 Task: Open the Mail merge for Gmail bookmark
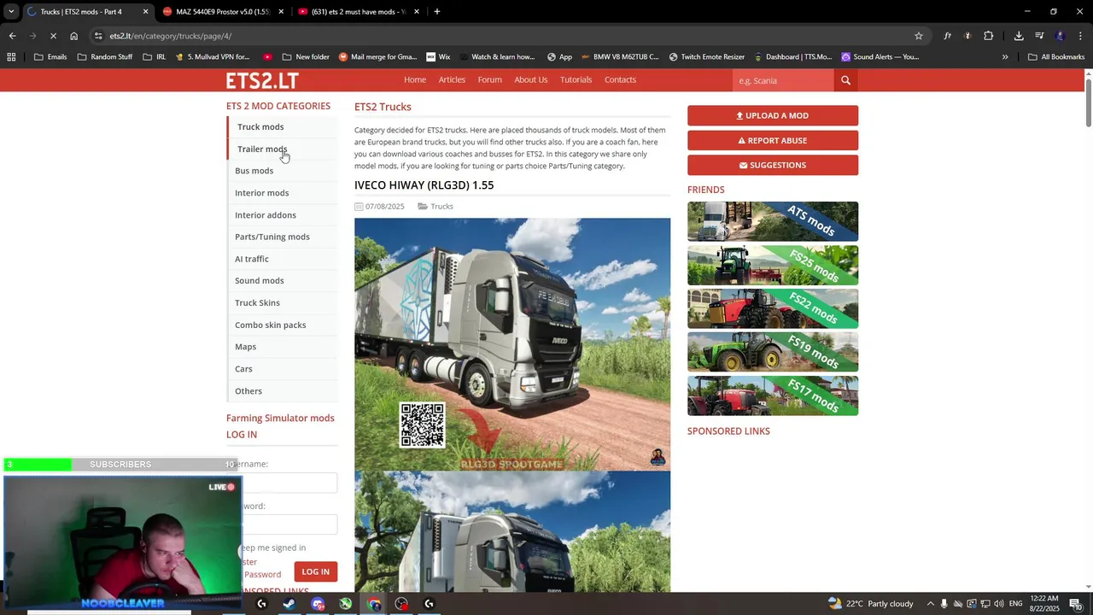click(377, 57)
